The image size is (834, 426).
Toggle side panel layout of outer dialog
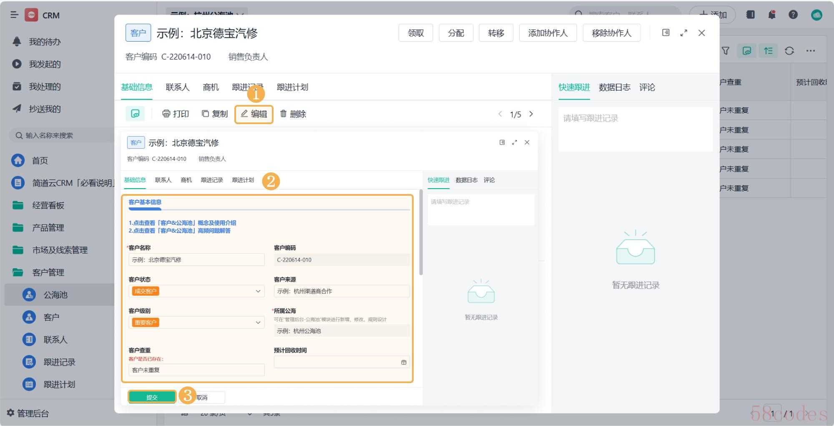pos(666,32)
